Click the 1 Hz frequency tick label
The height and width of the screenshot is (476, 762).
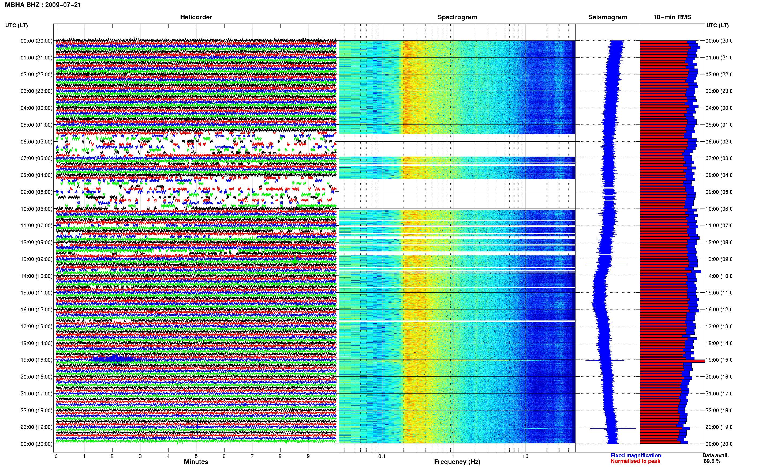point(454,456)
